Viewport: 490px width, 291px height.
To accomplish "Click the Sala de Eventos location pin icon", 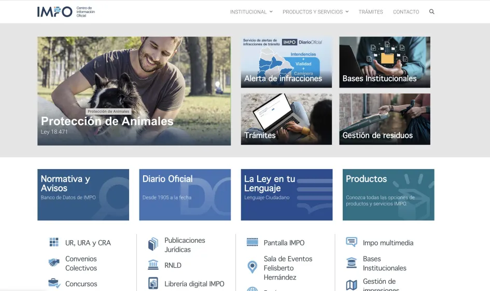I will [253, 268].
